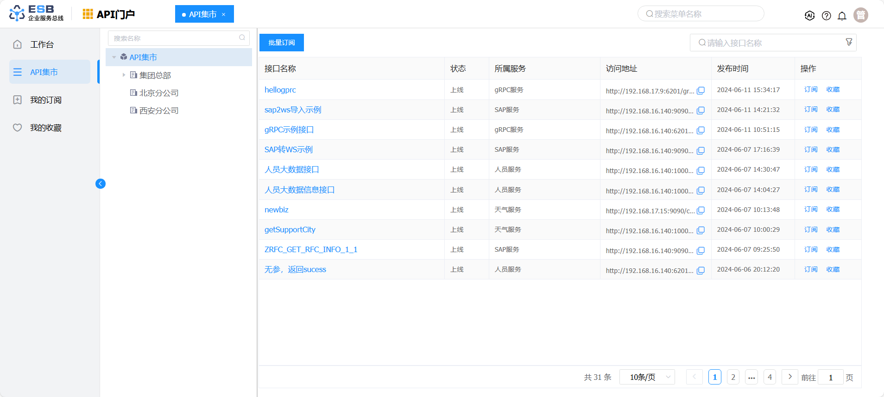Open the API门户 app grid icon
Viewport: 884px width, 397px height.
[x=88, y=14]
